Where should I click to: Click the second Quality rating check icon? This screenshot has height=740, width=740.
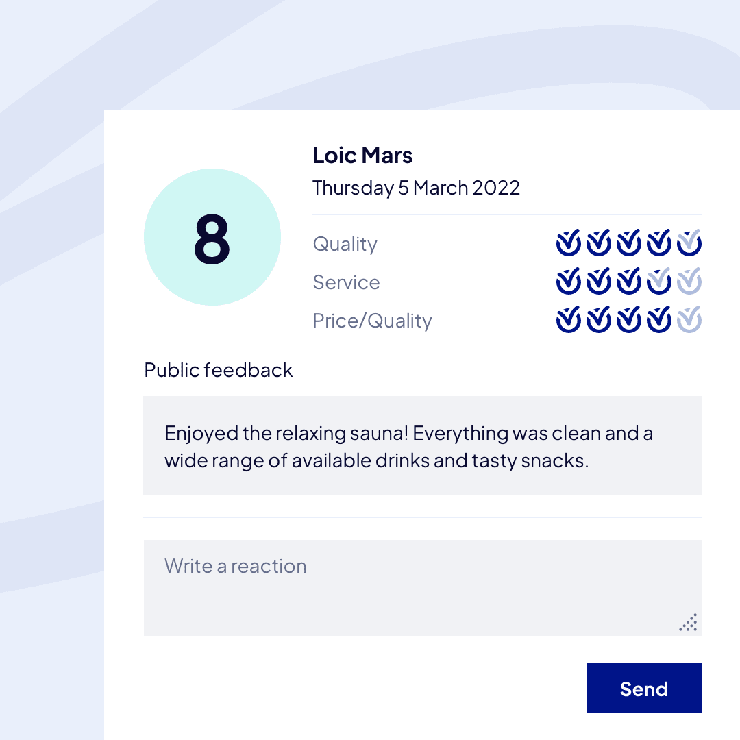point(598,243)
